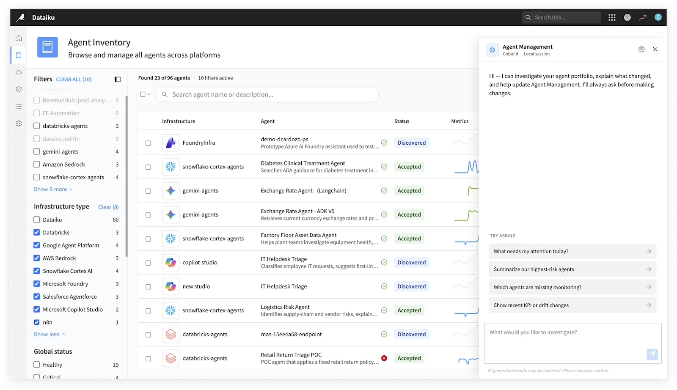Open Agent Management panel settings gear

tap(641, 49)
